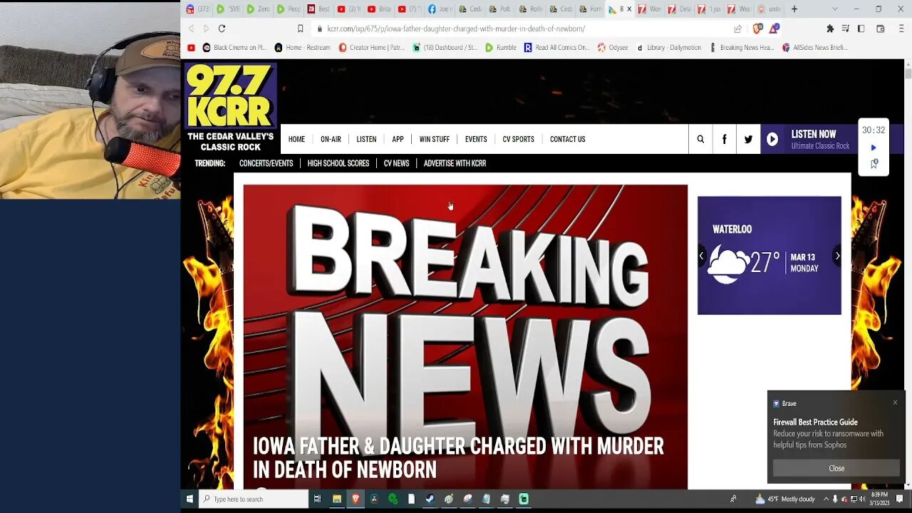Screen dimensions: 912x513
Task: Follow the HIGH SCHOOL SCORES trending link
Action: (338, 163)
